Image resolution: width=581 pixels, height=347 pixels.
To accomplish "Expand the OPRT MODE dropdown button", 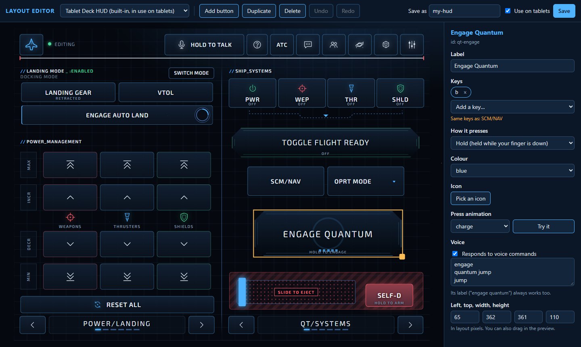I will point(366,181).
